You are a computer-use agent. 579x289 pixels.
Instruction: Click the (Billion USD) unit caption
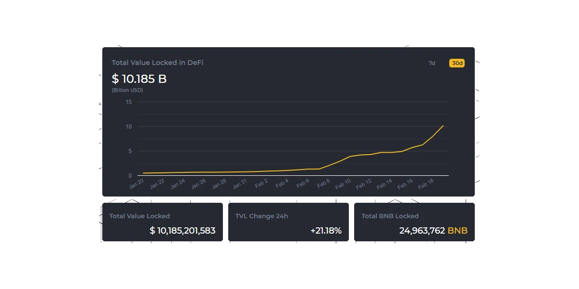(127, 90)
